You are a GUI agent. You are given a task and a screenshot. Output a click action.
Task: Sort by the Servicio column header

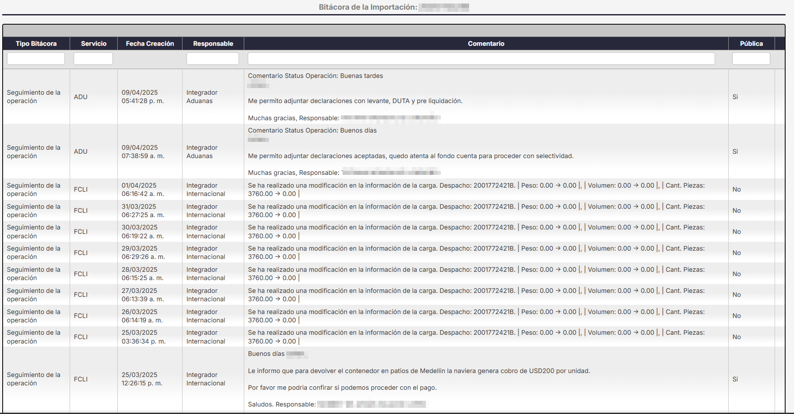pyautogui.click(x=93, y=44)
